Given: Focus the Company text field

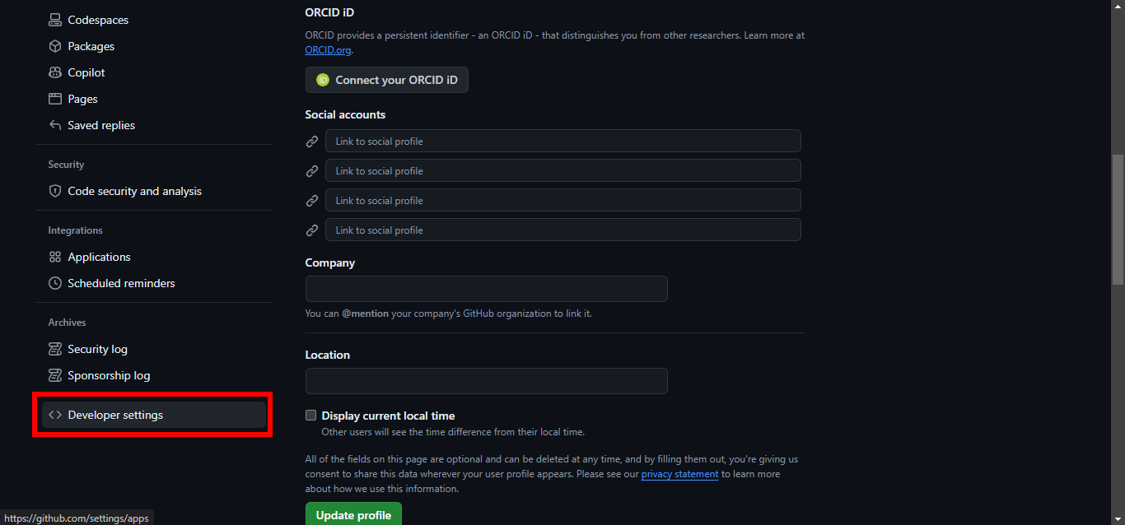Looking at the screenshot, I should (486, 289).
